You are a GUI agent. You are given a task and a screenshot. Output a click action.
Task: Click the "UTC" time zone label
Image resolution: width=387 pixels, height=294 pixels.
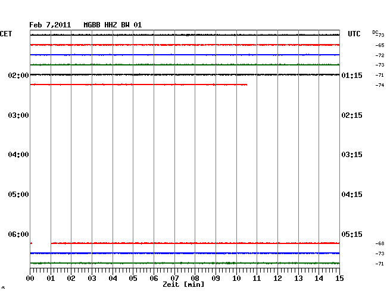click(x=354, y=34)
